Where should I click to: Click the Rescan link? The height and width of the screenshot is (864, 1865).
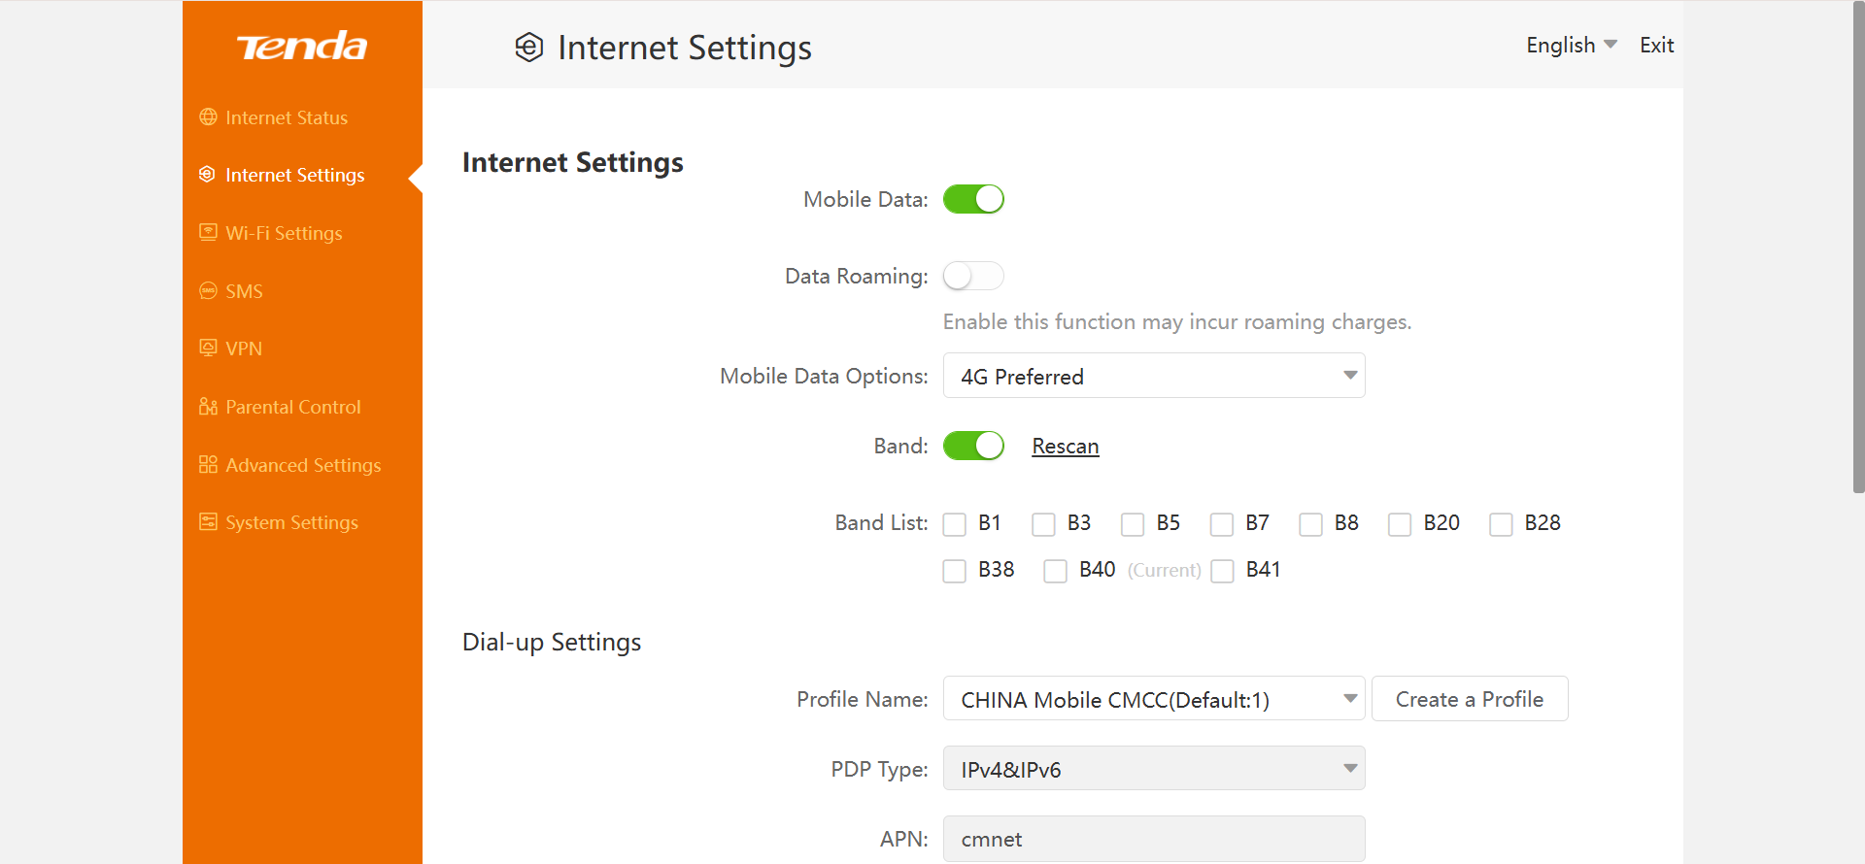tap(1065, 447)
